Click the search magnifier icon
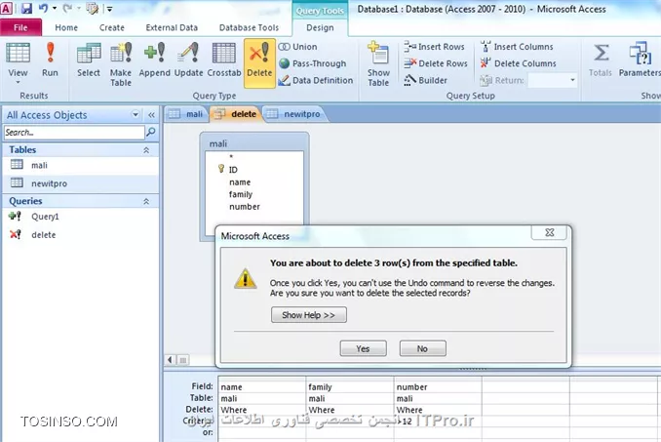 150,133
